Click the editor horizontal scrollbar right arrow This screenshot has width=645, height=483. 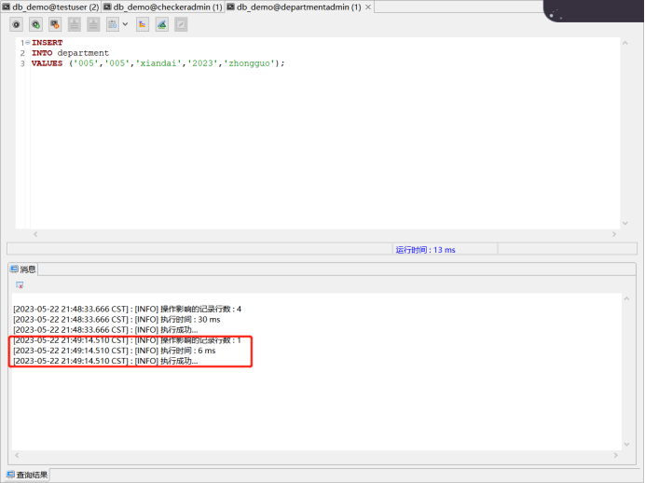614,234
